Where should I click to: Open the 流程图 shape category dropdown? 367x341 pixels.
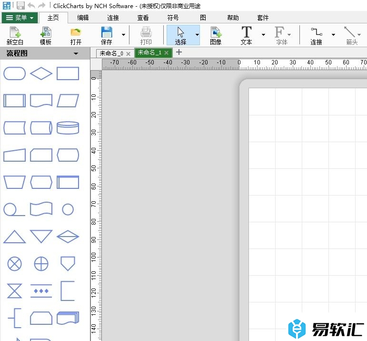click(x=76, y=53)
